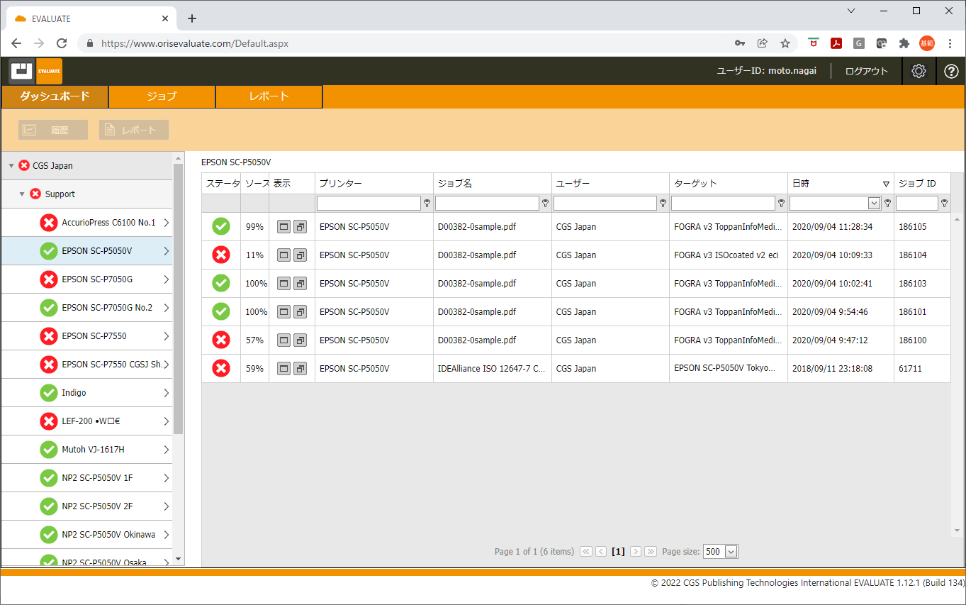
Task: Go to the previous results page
Action: 601,552
